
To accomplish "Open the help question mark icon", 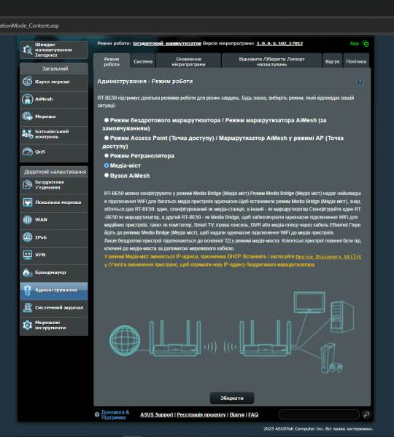I will pyautogui.click(x=360, y=82).
